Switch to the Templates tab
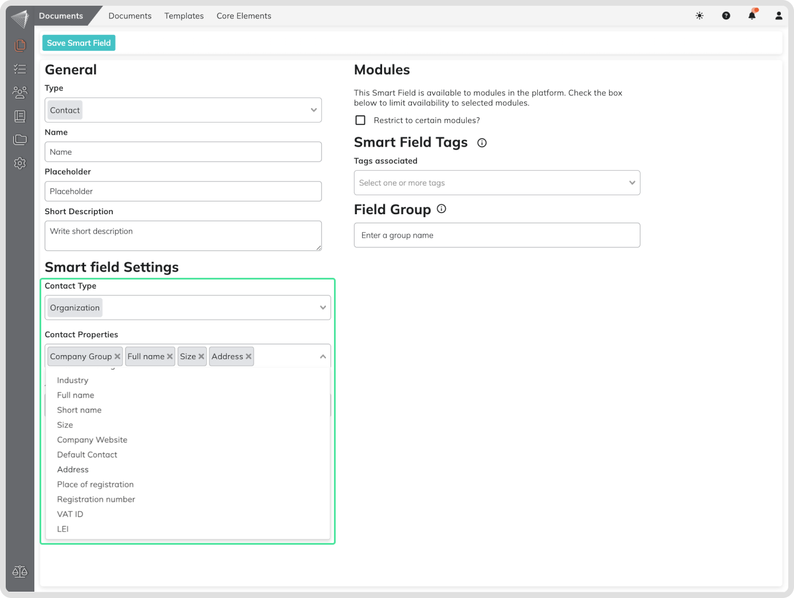 [184, 16]
